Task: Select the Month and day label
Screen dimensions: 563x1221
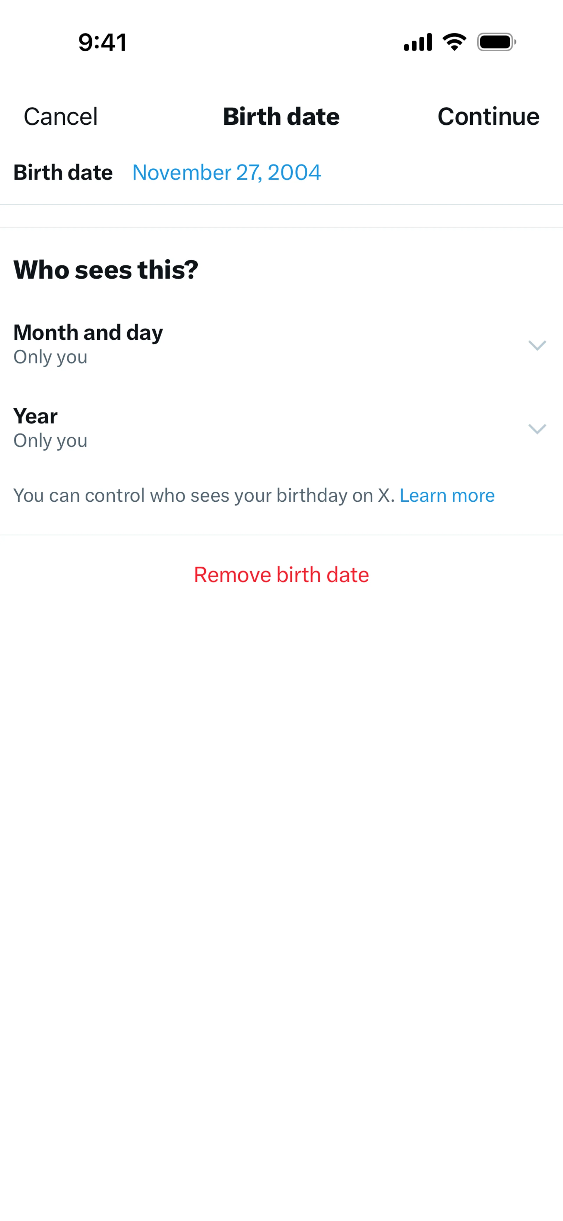Action: (88, 332)
